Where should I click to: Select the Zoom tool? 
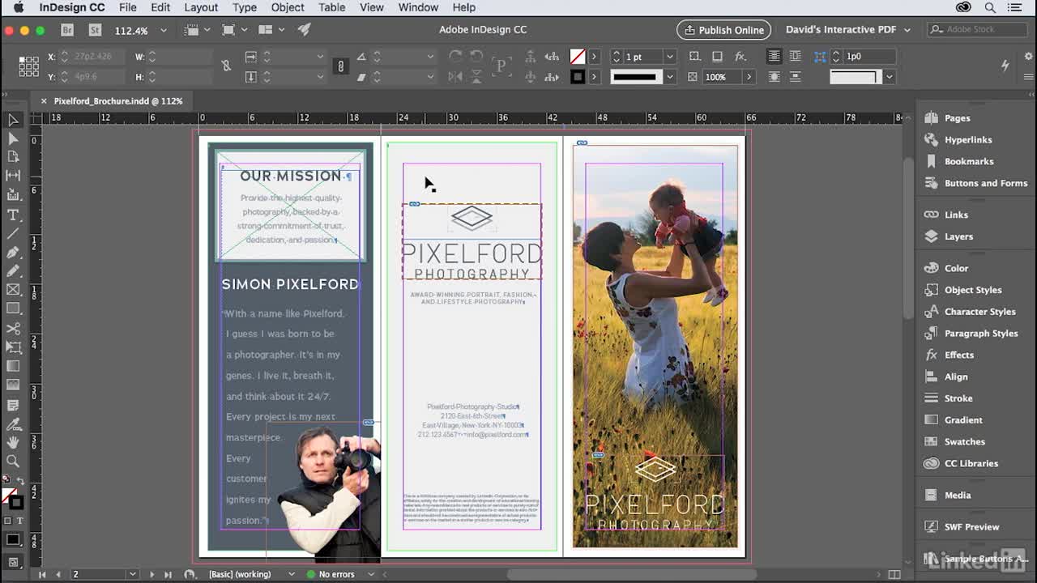pos(13,461)
